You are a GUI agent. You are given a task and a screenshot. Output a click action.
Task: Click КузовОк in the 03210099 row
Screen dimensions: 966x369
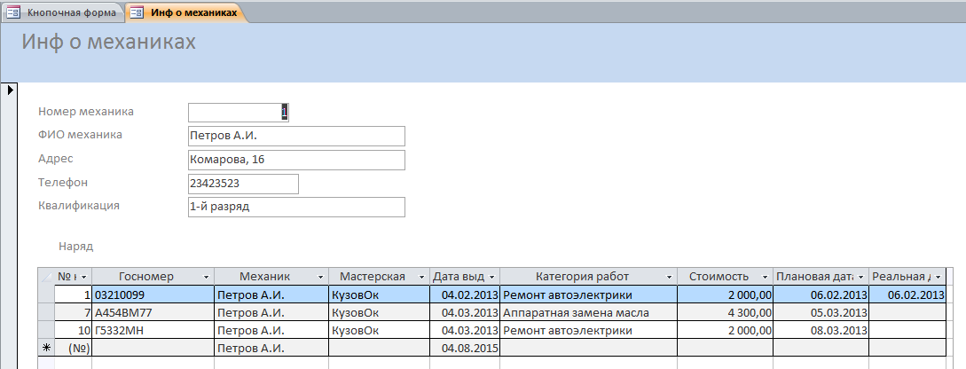tap(379, 294)
